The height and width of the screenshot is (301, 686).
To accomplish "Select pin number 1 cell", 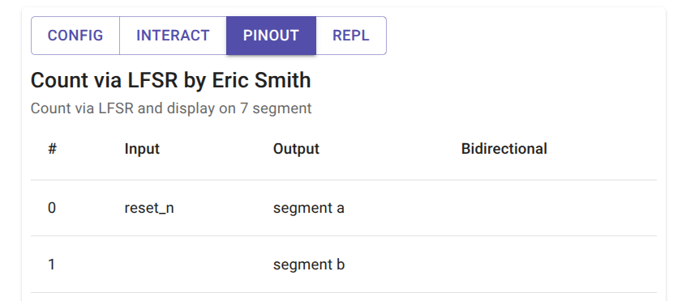I will [x=52, y=265].
